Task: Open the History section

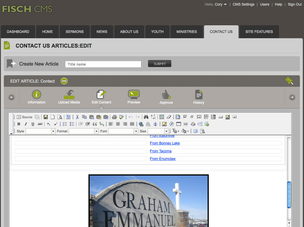Action: click(x=199, y=97)
